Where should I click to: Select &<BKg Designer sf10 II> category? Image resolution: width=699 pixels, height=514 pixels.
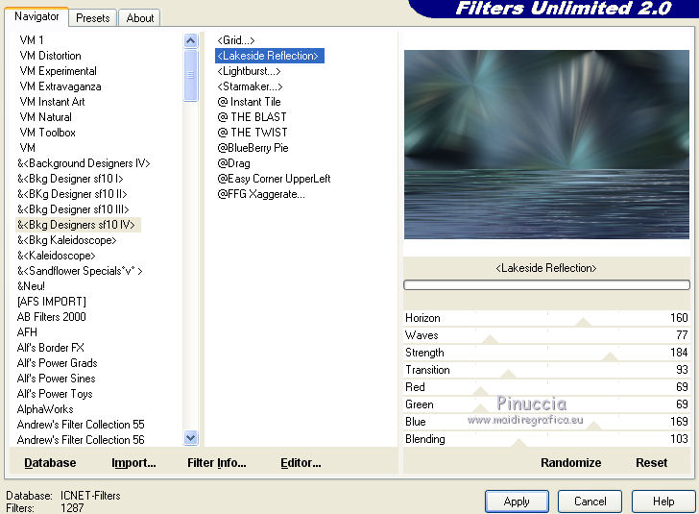72,194
